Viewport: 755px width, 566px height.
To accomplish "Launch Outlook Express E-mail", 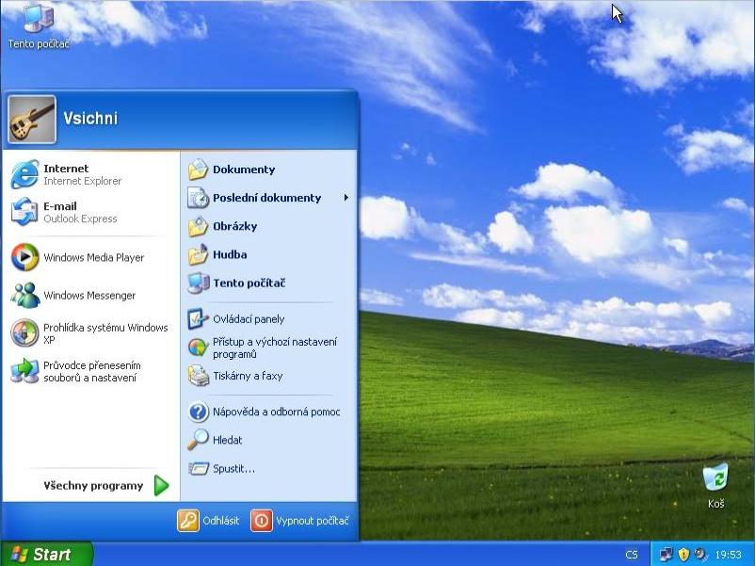I will point(90,212).
